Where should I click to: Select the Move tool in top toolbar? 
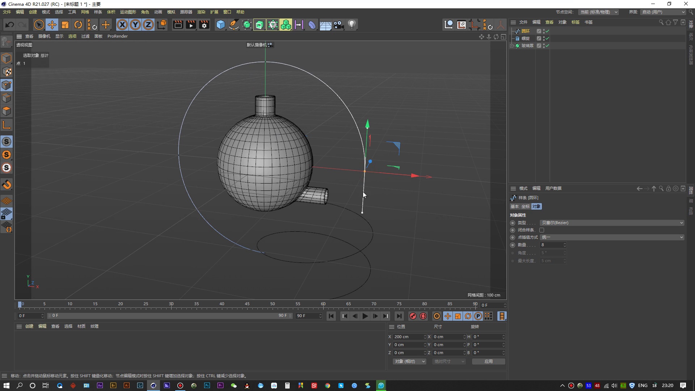[52, 25]
